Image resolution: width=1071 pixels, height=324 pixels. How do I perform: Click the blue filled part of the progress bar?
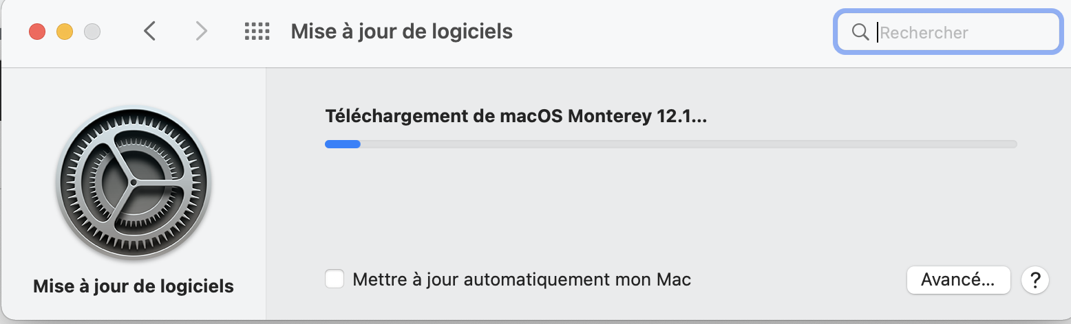coord(343,144)
